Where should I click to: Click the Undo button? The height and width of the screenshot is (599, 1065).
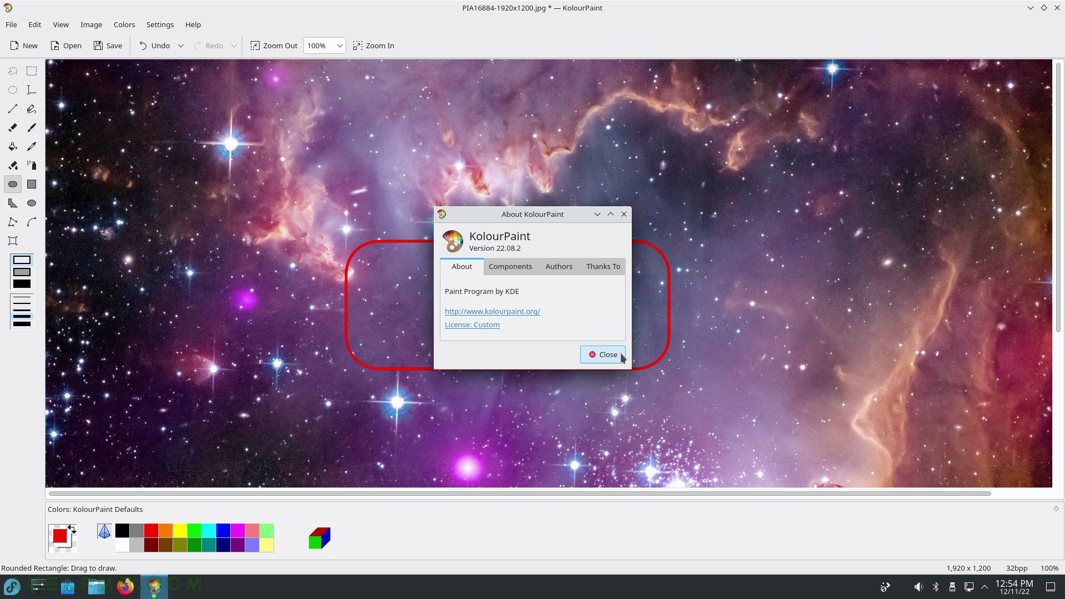155,45
